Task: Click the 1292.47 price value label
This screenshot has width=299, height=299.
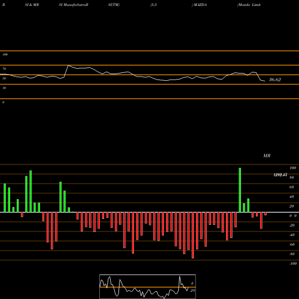Action: tap(280, 175)
